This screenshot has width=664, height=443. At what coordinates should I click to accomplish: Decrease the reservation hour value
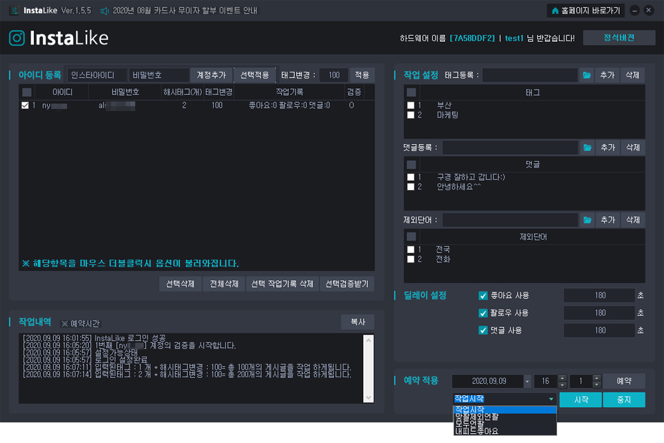pyautogui.click(x=562, y=385)
